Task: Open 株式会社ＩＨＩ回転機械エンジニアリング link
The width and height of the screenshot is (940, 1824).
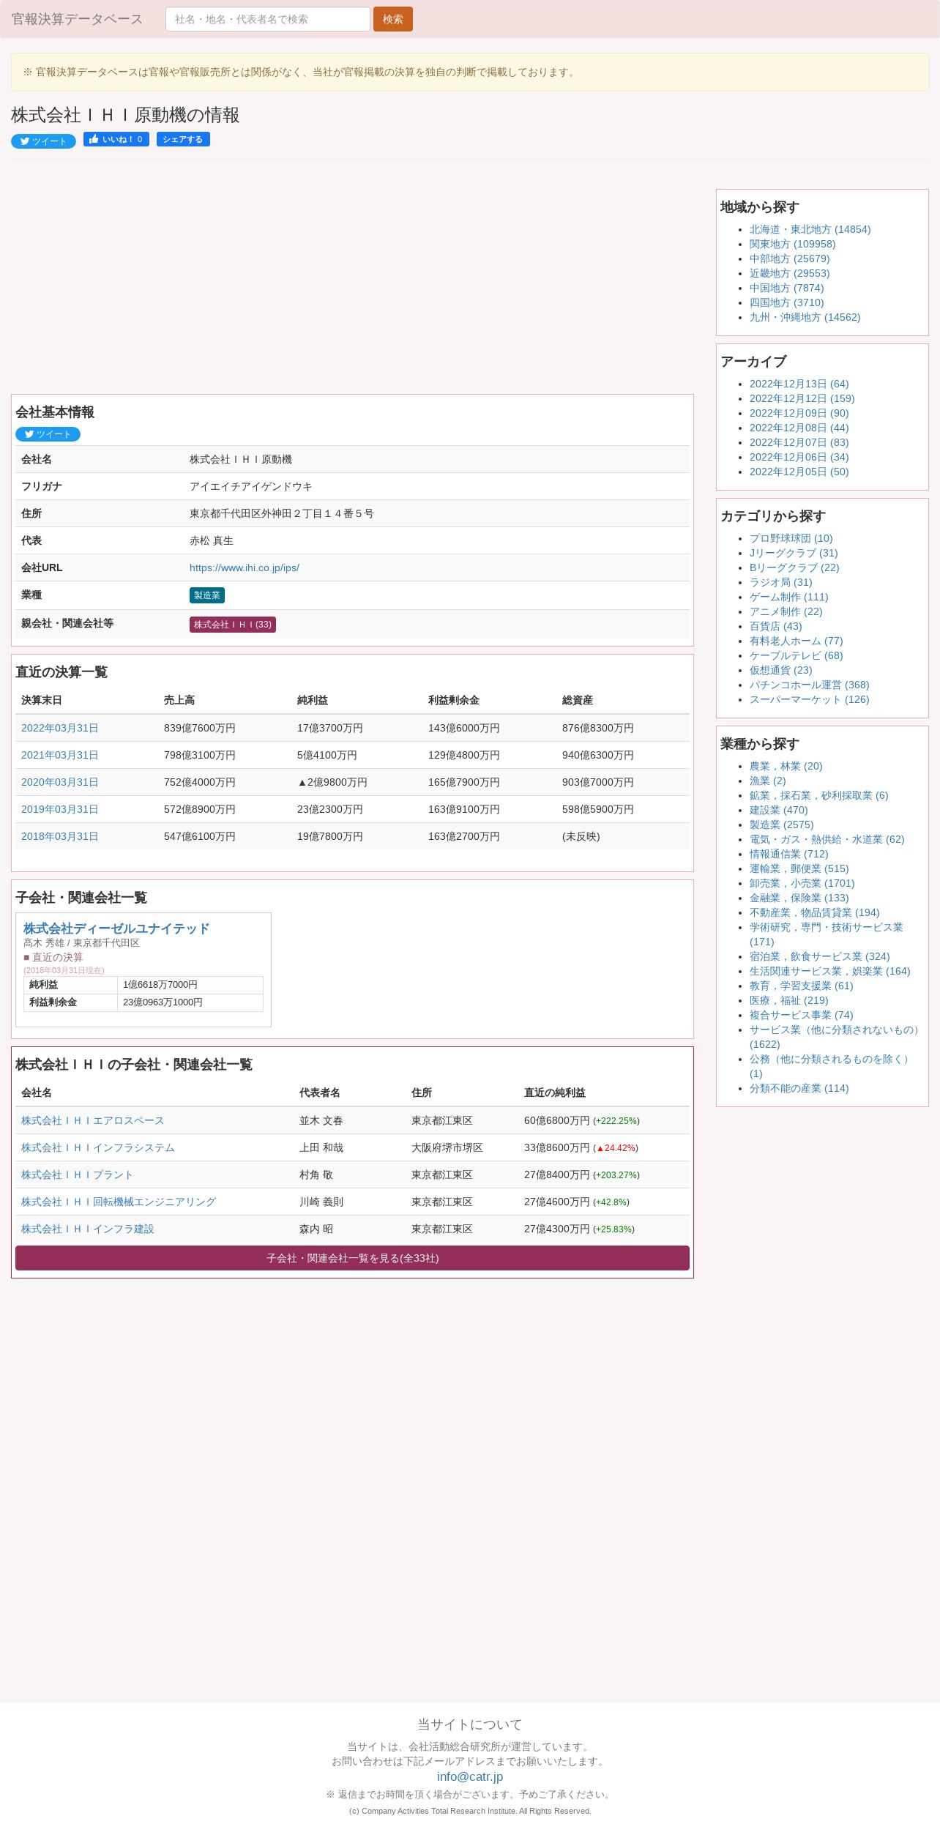Action: [118, 1202]
